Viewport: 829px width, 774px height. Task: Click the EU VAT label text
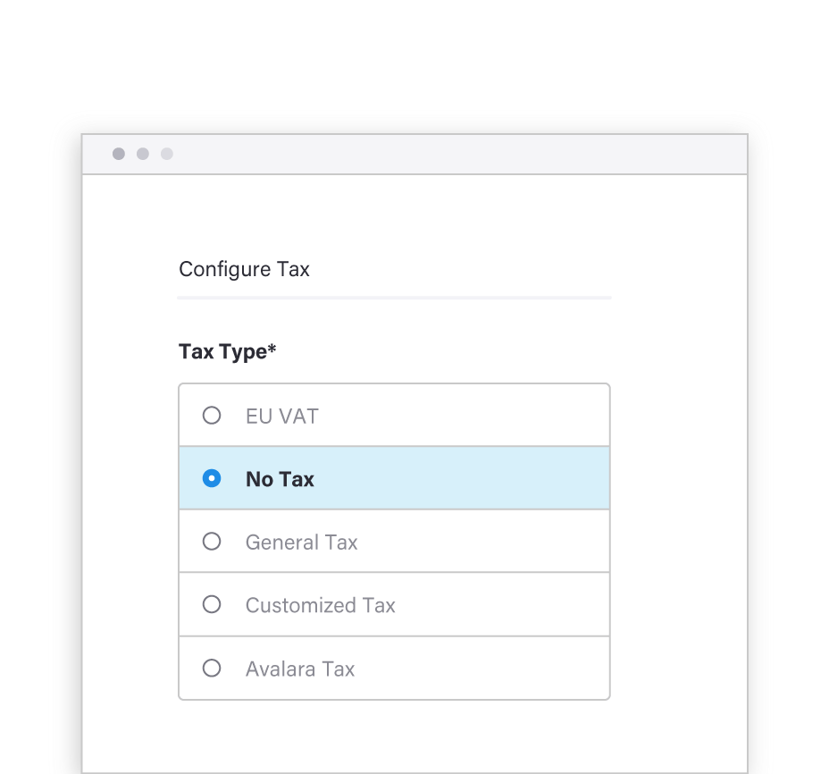282,416
